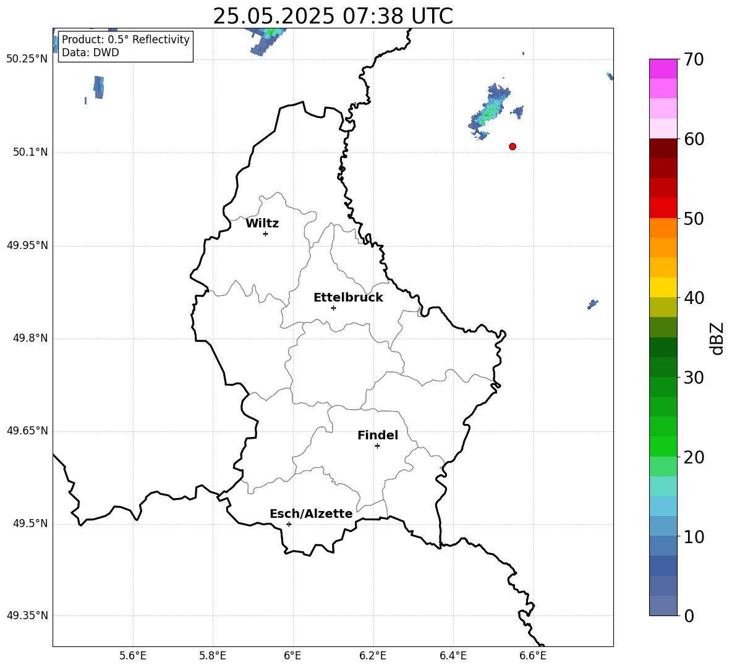The image size is (732, 668).
Task: Click the bright magenta colorbar segment below 70
Action: (663, 69)
